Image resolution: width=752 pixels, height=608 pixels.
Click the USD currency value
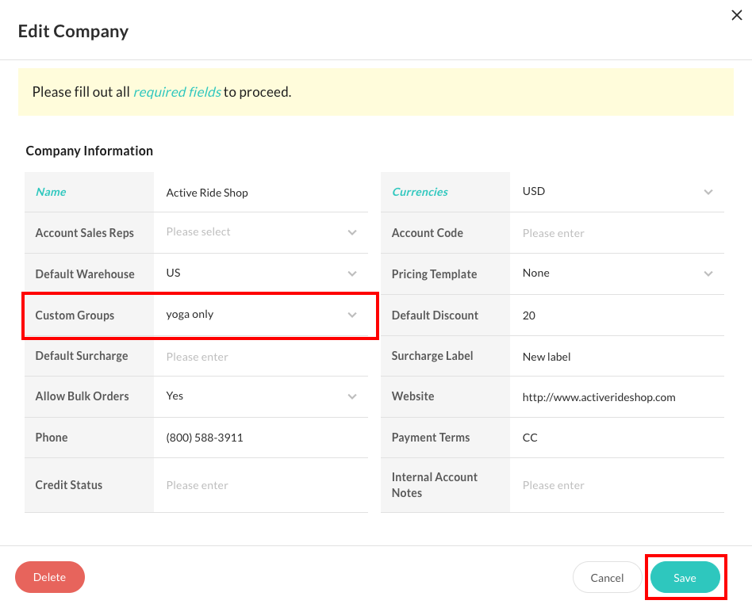(x=534, y=191)
